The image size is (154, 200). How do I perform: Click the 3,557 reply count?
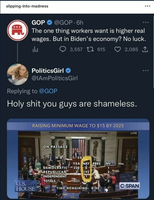point(76,49)
